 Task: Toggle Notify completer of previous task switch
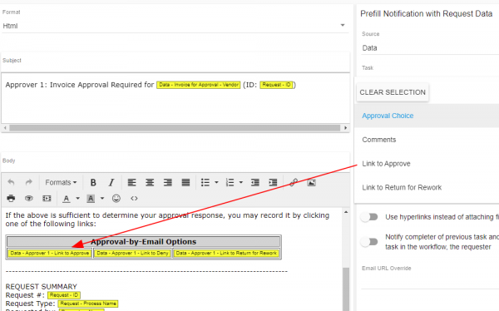tap(369, 242)
